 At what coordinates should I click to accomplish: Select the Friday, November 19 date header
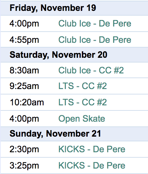[x=53, y=8]
